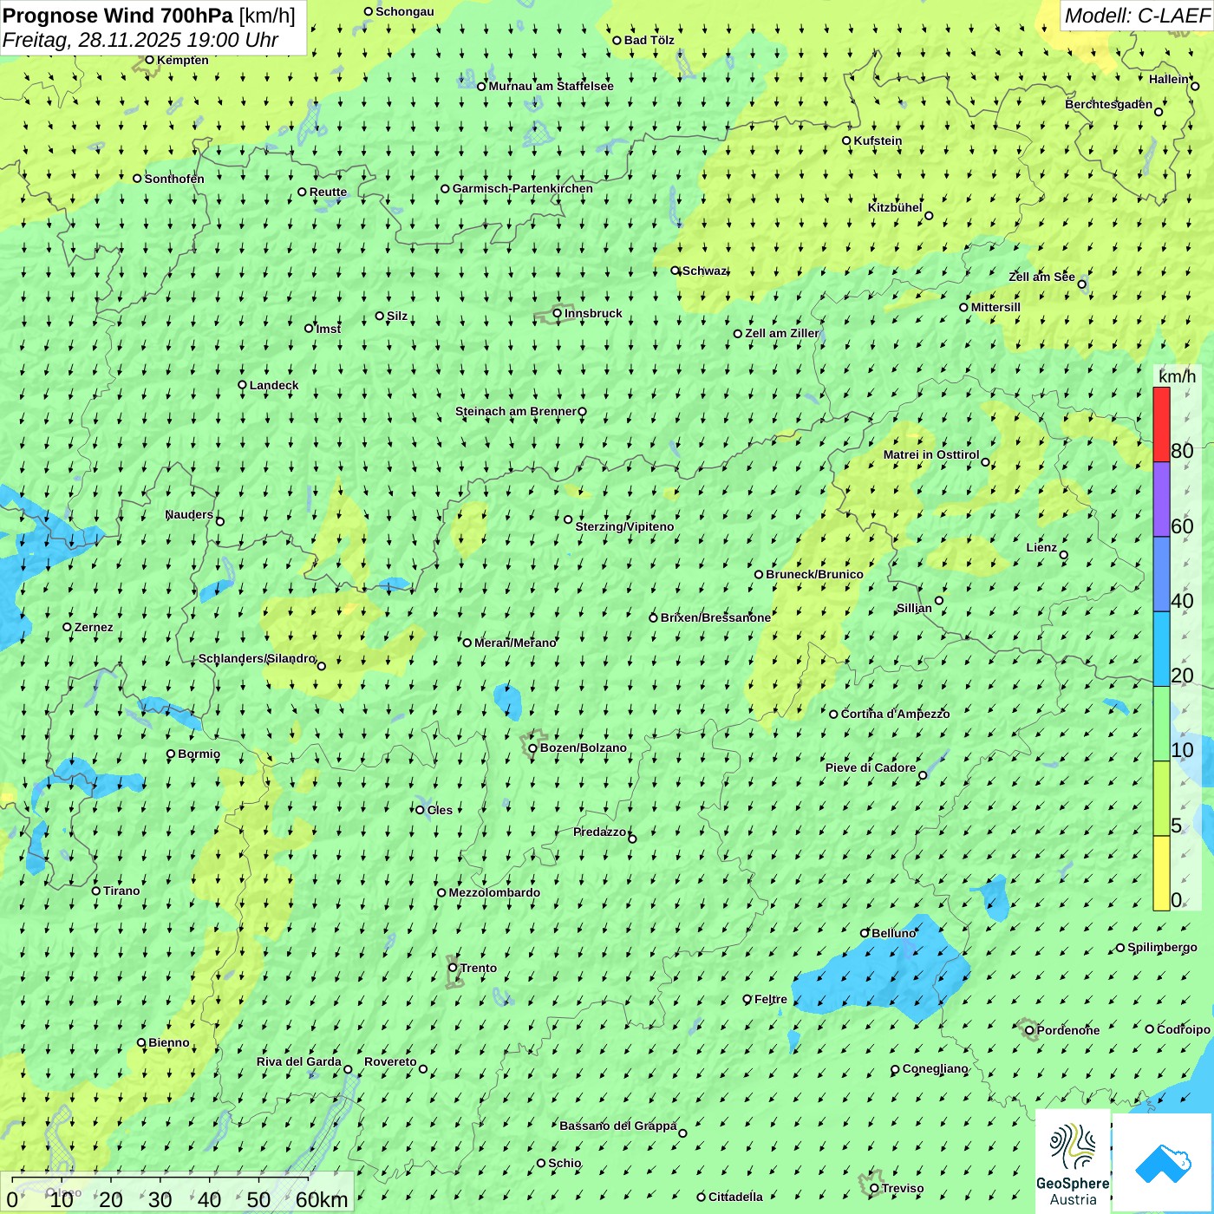Click the GeoSphere Austria logo

point(1073,1162)
